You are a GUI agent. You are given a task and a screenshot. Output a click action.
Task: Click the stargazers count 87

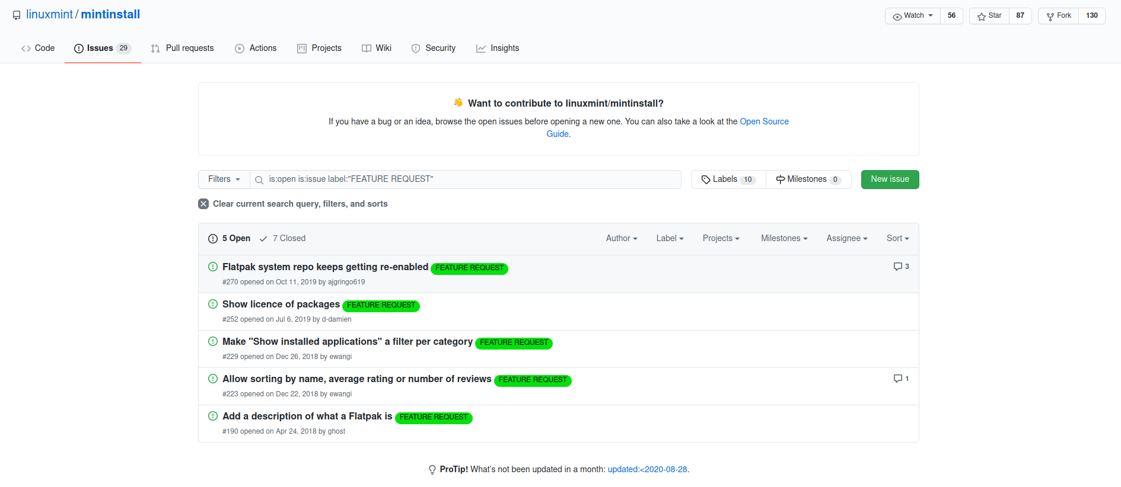click(1020, 15)
